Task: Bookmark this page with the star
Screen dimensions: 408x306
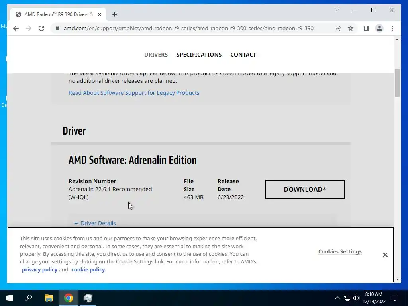Action: click(x=351, y=28)
